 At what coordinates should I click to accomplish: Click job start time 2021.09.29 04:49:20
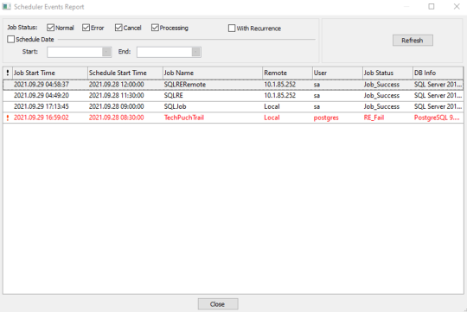(42, 96)
